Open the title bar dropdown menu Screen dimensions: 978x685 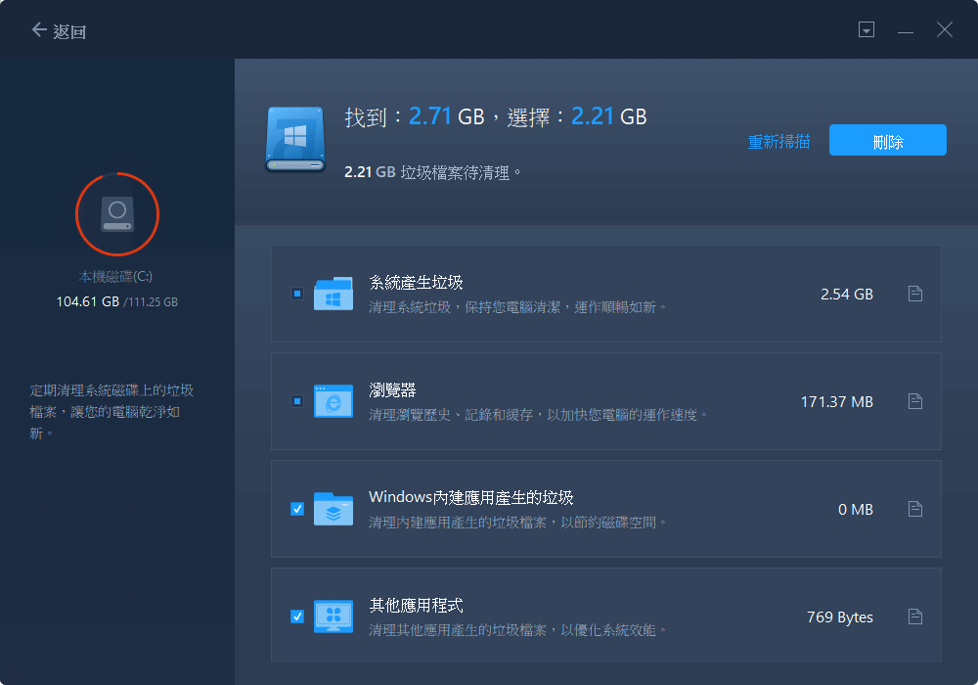click(867, 30)
